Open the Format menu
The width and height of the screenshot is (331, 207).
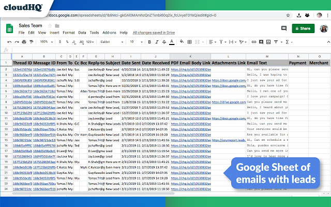(69, 32)
